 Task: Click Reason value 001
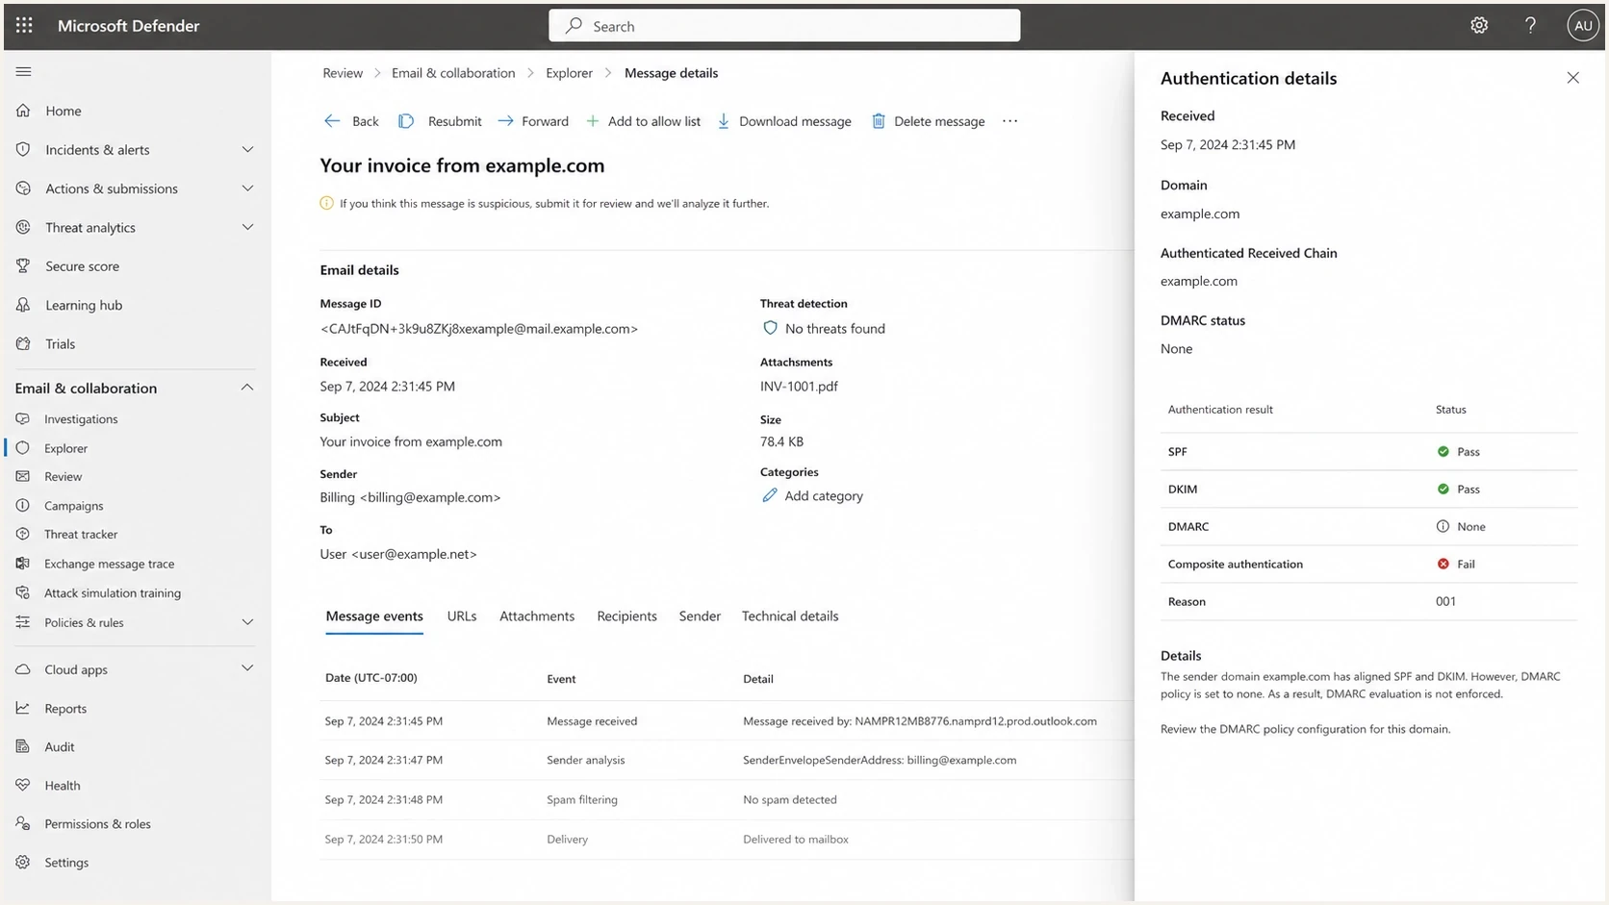pyautogui.click(x=1445, y=602)
